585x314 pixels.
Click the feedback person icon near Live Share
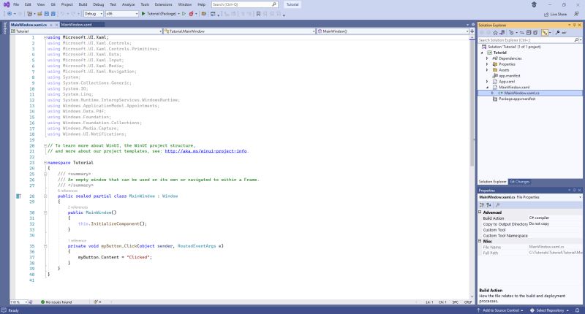tap(576, 14)
